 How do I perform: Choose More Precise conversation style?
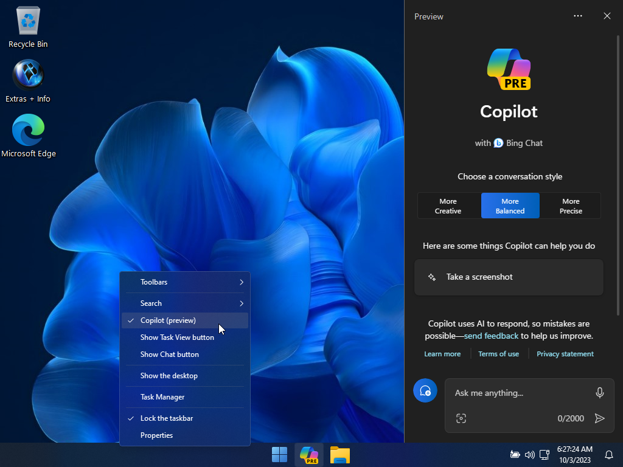571,206
